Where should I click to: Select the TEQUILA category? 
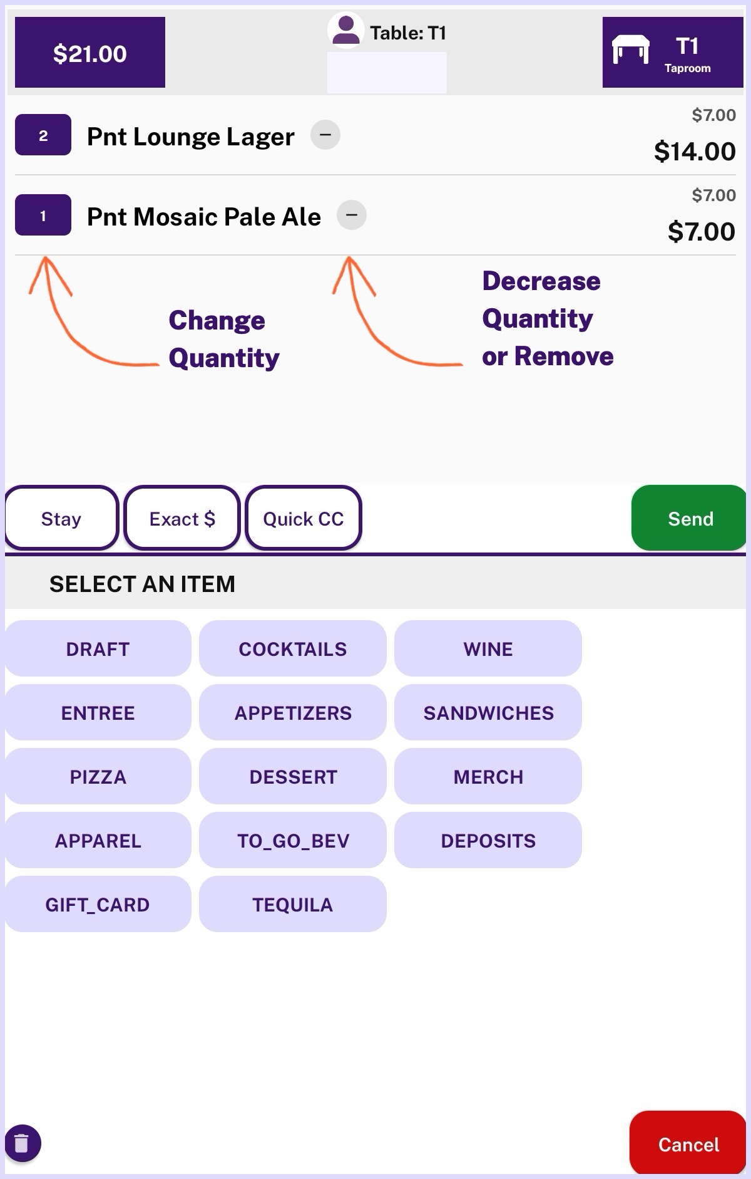pos(293,904)
